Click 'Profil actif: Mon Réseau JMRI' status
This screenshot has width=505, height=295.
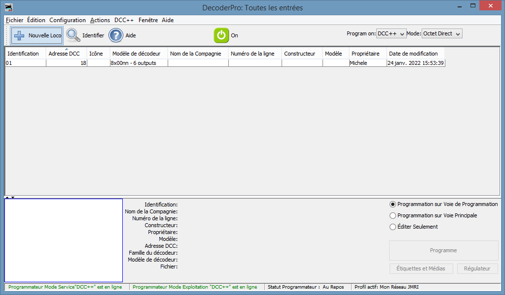pyautogui.click(x=387, y=287)
